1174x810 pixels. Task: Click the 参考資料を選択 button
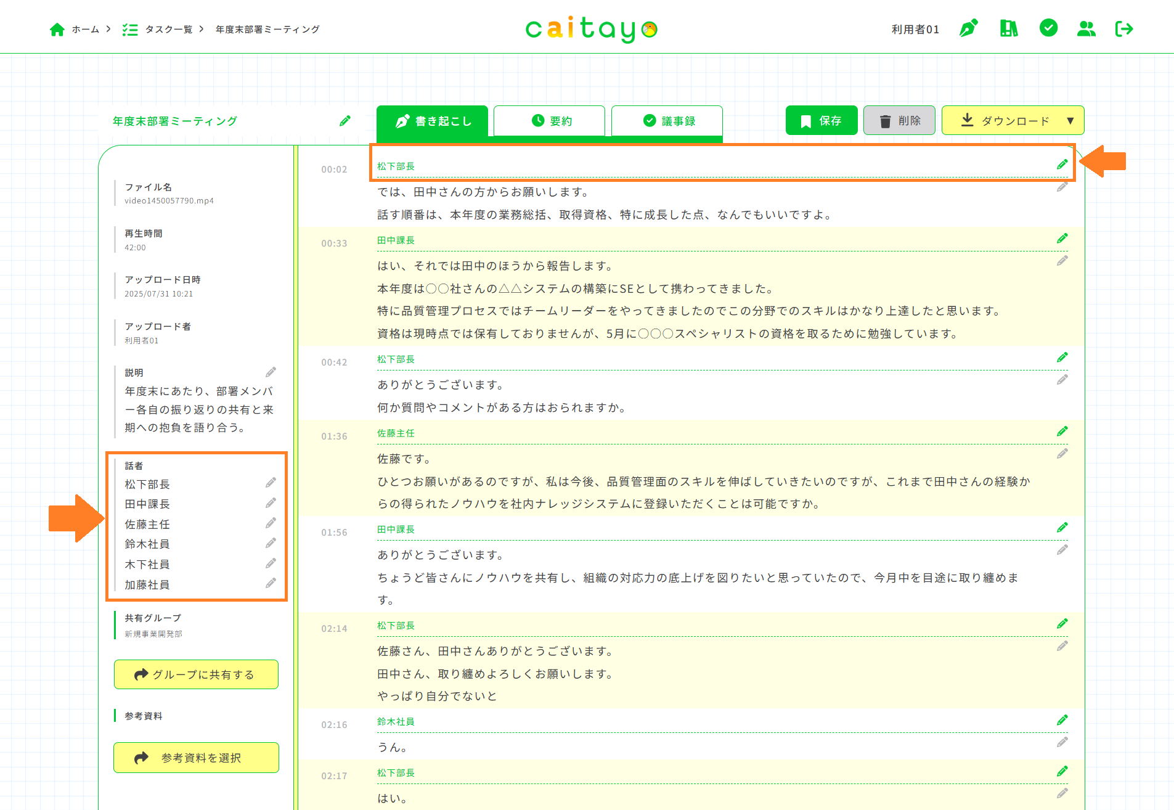tap(196, 758)
